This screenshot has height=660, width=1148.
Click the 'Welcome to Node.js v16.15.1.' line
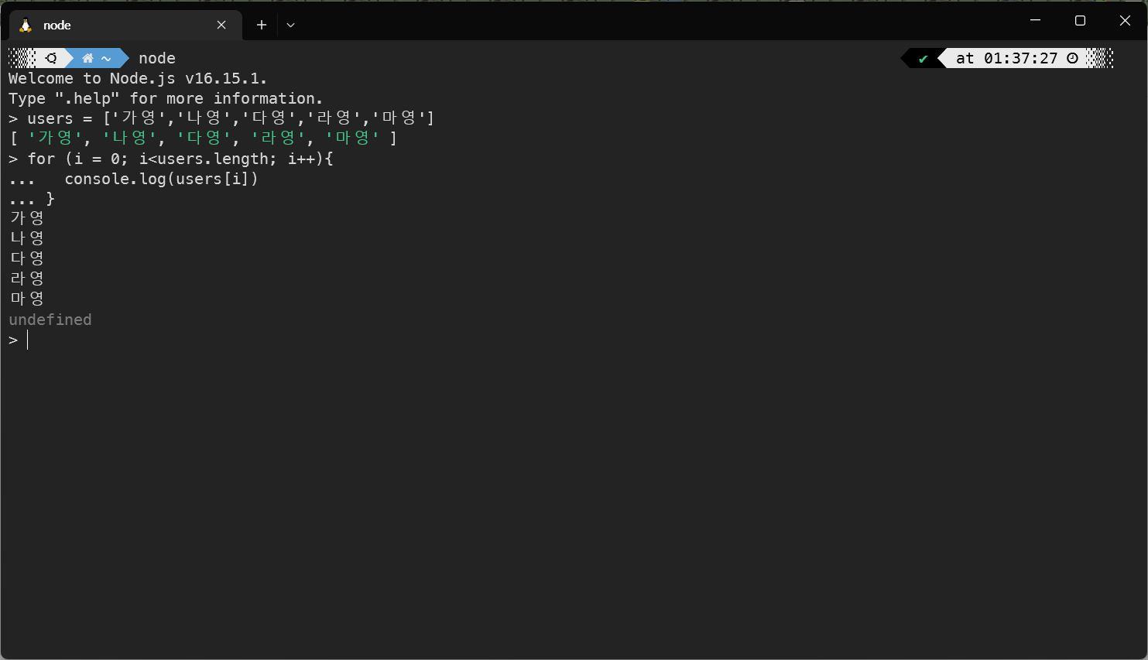point(138,78)
